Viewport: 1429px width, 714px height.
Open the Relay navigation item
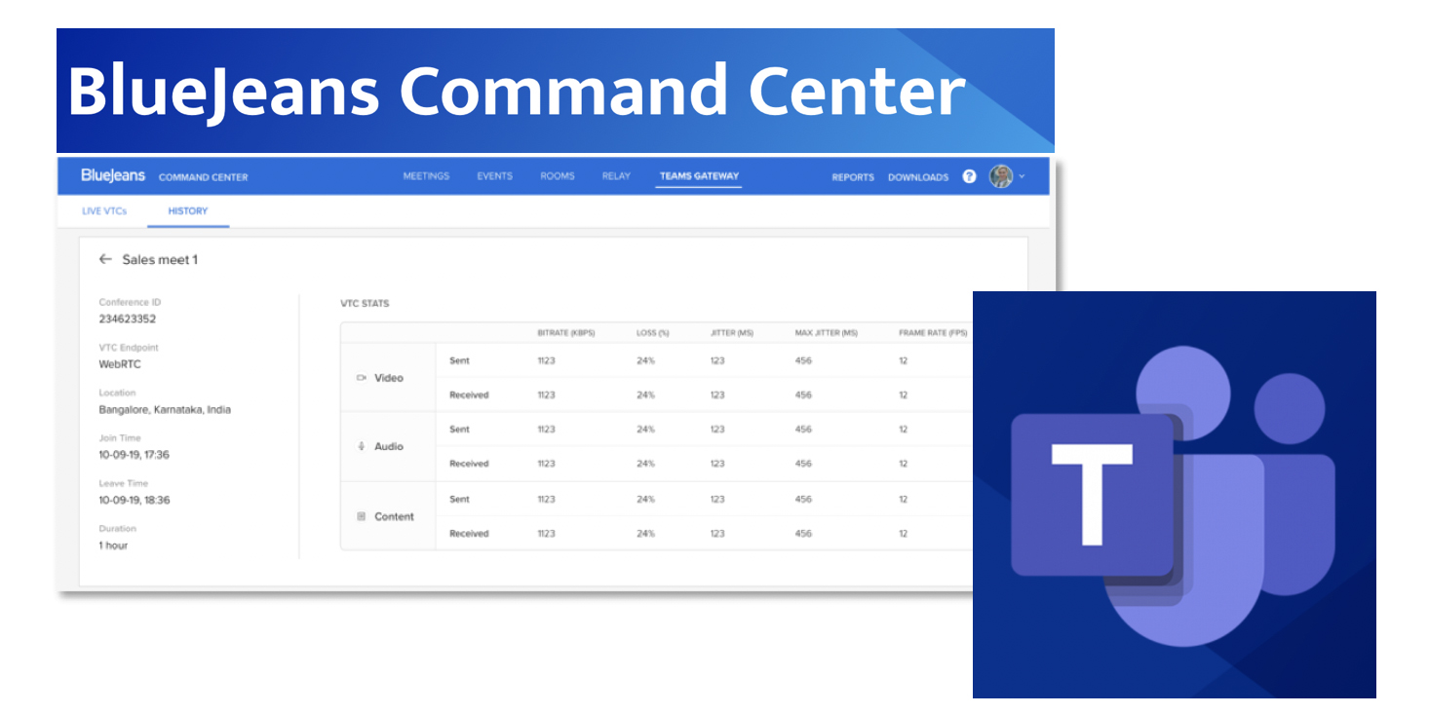616,176
